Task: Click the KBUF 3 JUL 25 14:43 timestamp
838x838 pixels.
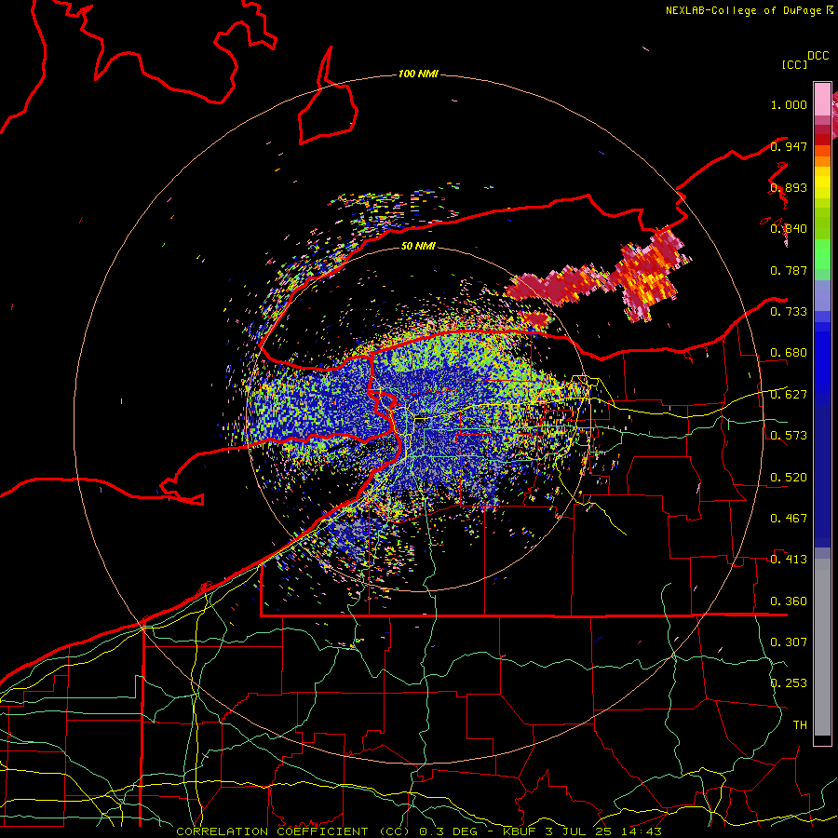Action: pyautogui.click(x=582, y=831)
